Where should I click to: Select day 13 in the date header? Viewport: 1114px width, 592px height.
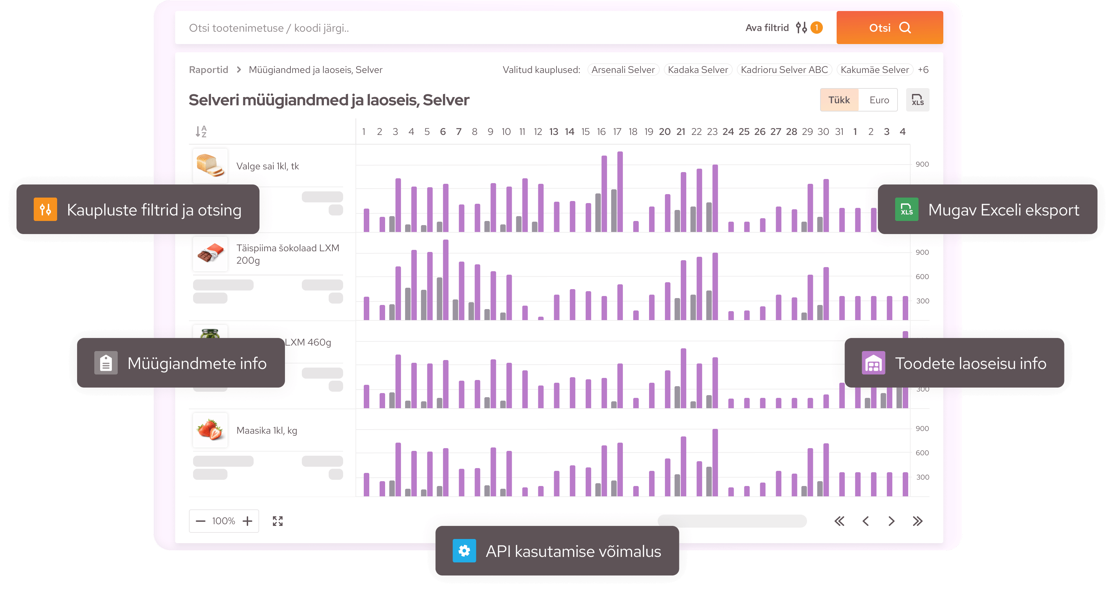(x=553, y=131)
